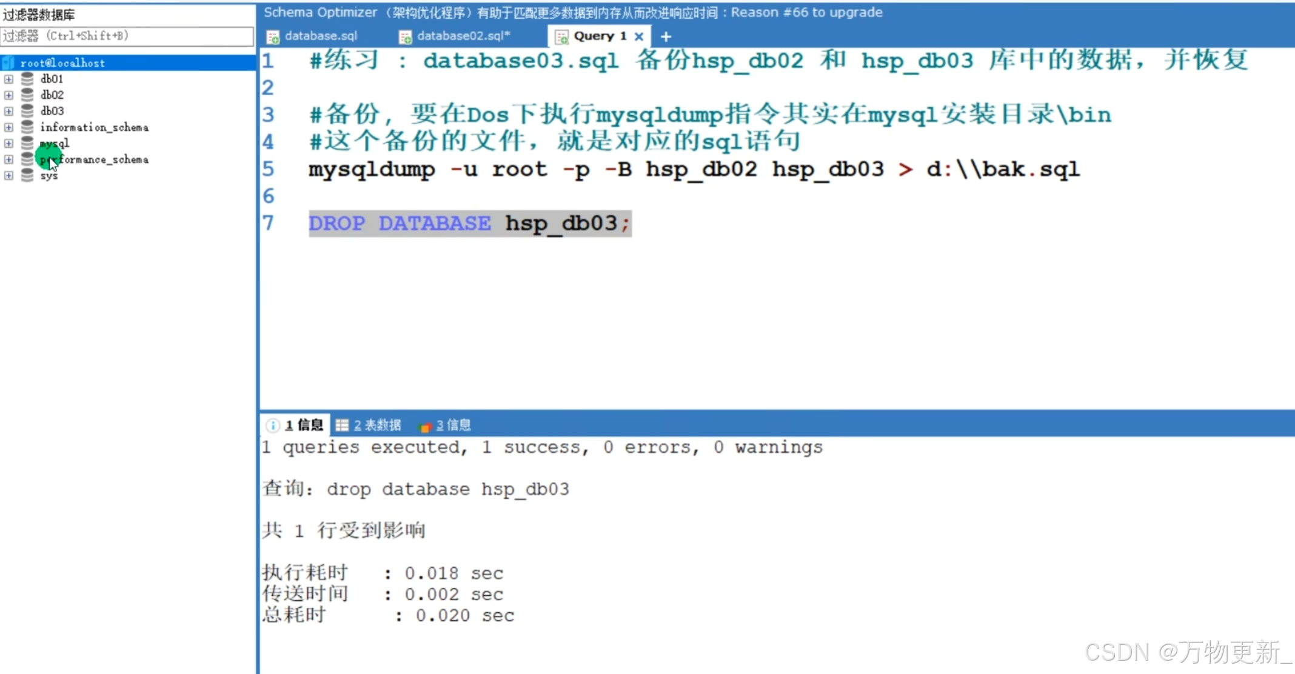
Task: Close the Query 1 tab
Action: pos(638,36)
